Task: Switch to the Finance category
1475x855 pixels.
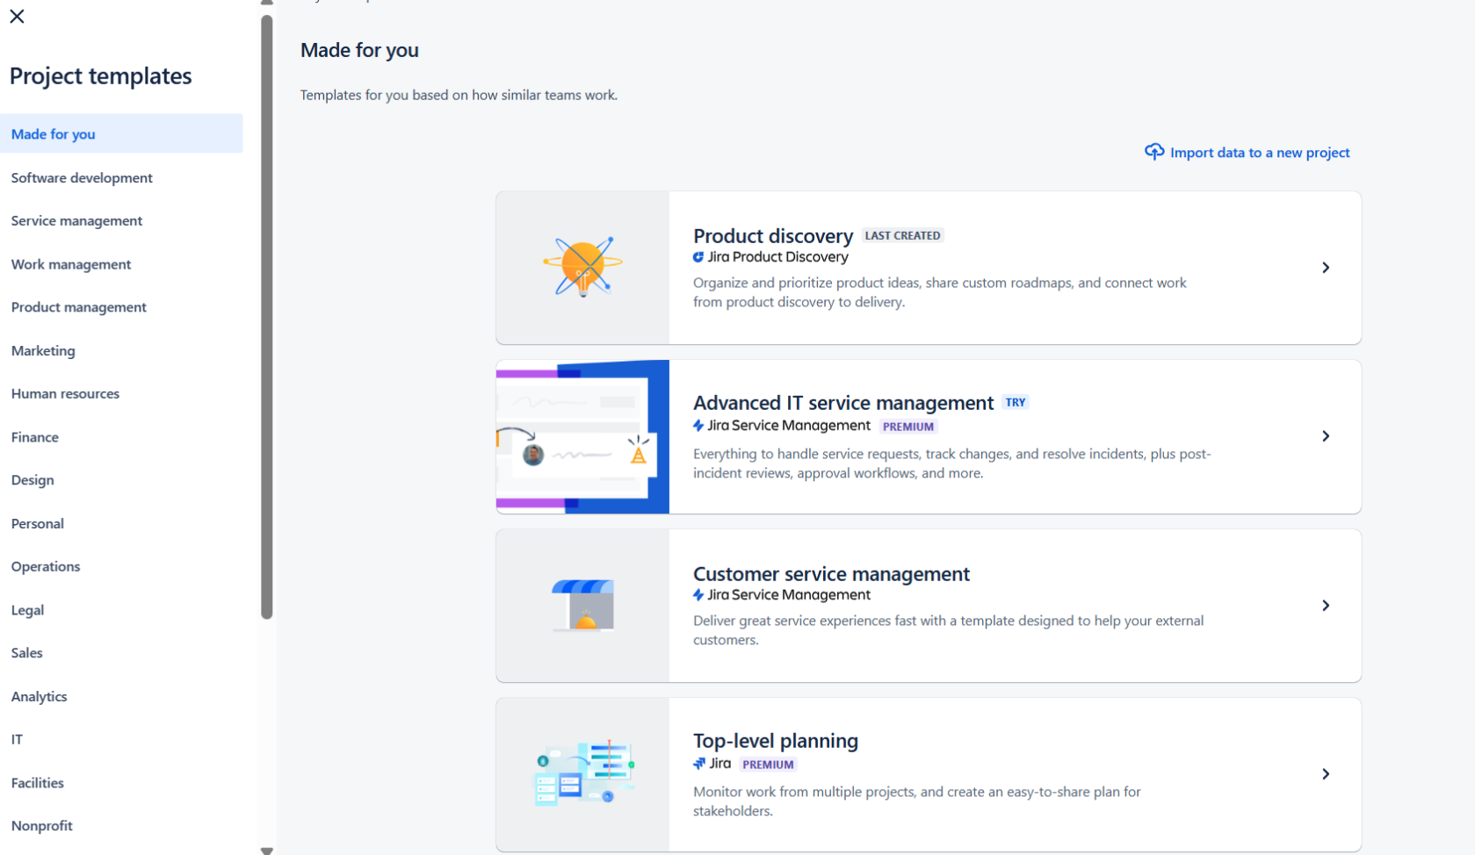Action: coord(121,437)
